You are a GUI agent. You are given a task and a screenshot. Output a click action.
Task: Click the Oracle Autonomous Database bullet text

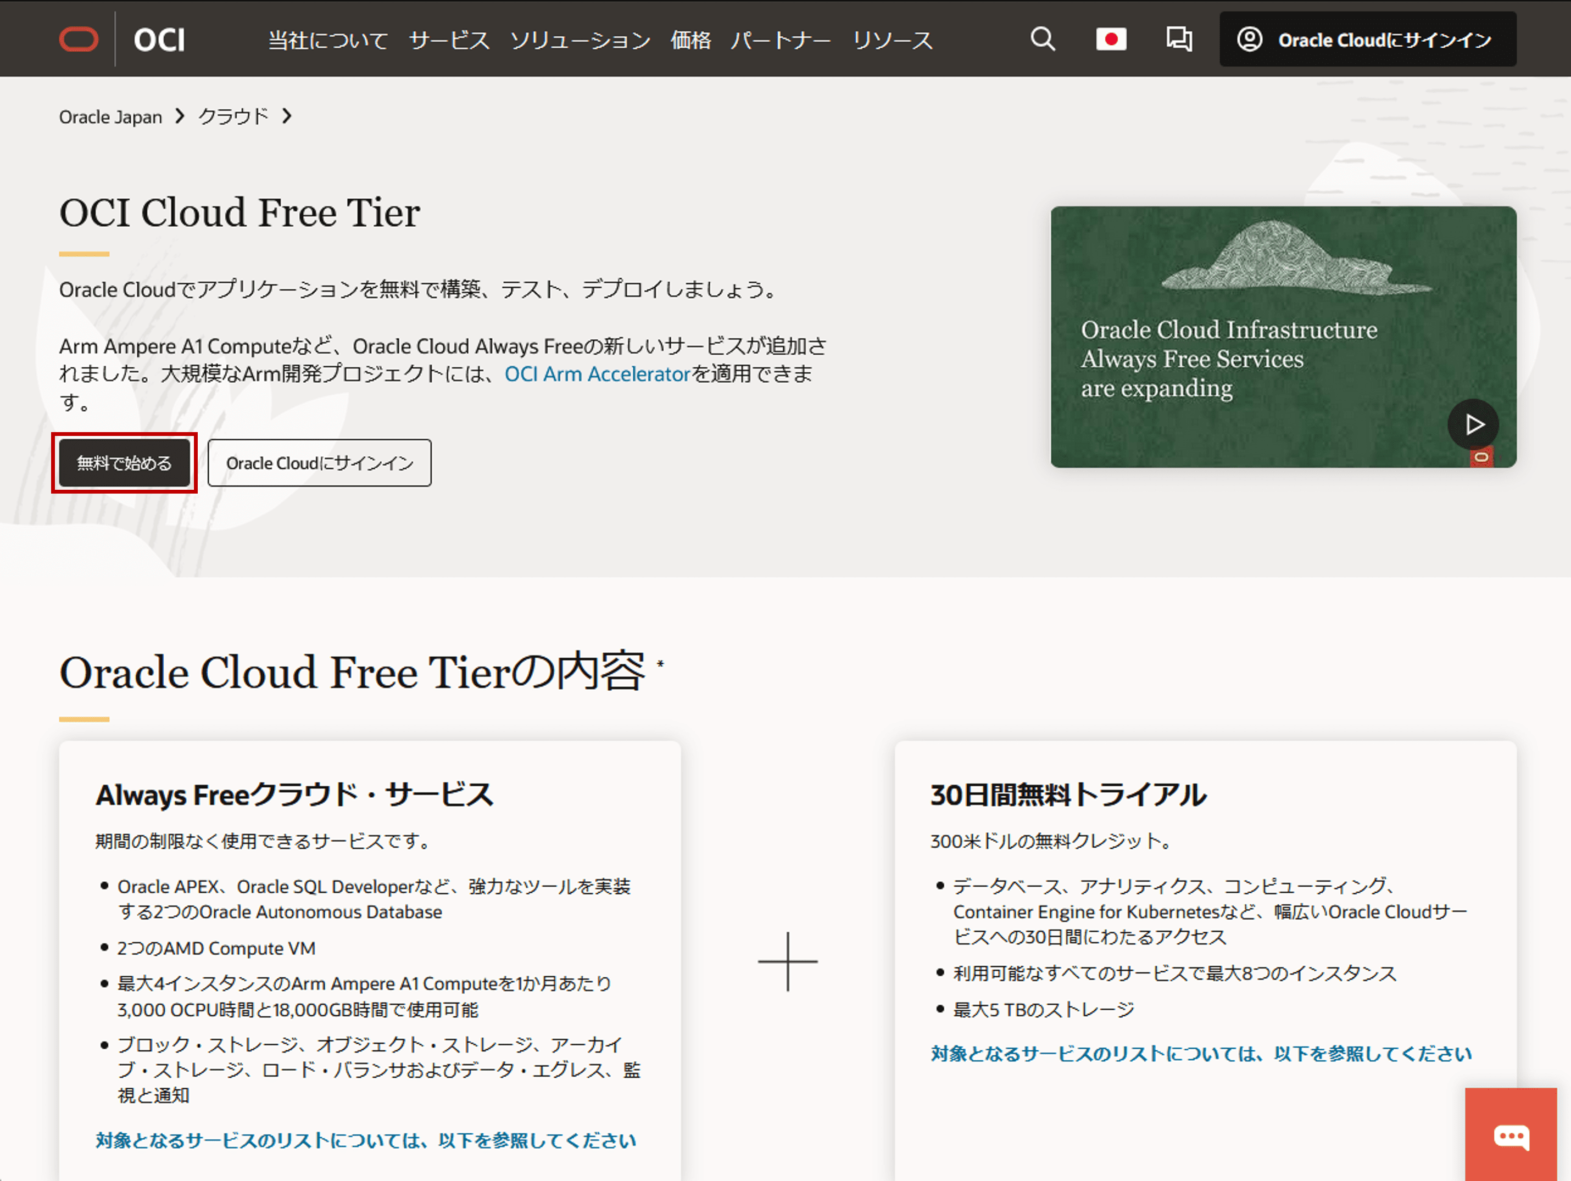(374, 899)
